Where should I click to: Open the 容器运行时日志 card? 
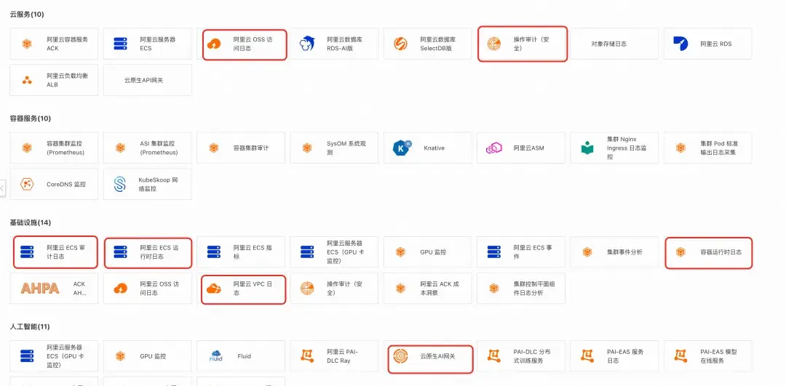[x=709, y=252]
